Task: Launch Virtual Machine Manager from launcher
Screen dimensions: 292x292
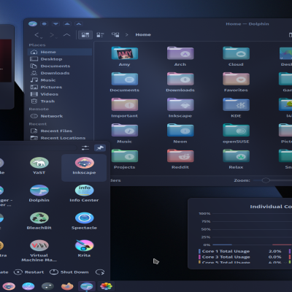Action: pyautogui.click(x=39, y=250)
